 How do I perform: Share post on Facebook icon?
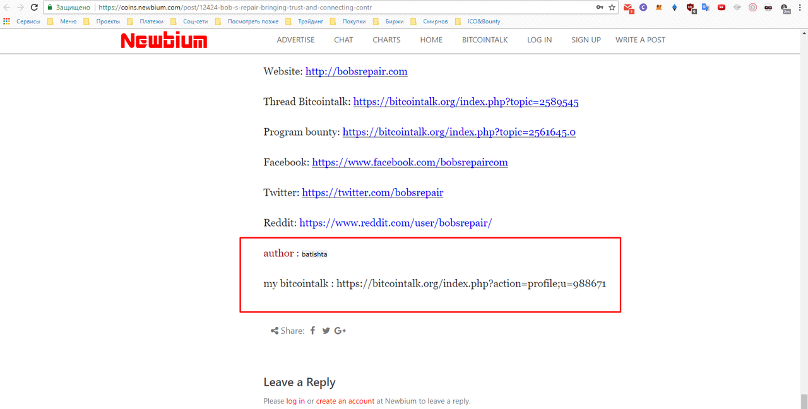coord(312,330)
